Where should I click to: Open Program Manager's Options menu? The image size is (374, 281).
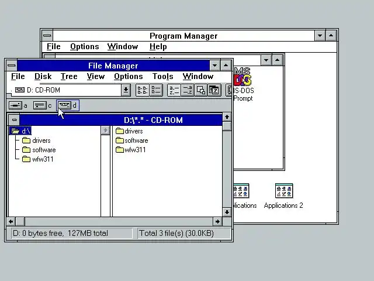tap(84, 46)
